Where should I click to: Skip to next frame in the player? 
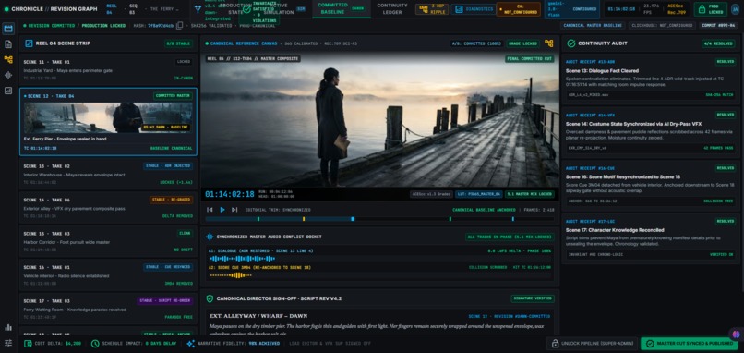(234, 210)
